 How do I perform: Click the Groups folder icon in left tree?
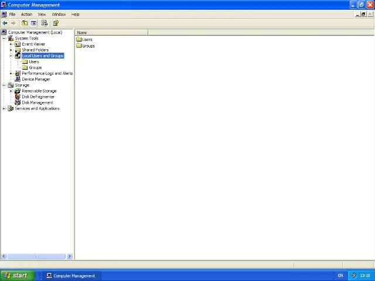[25, 67]
